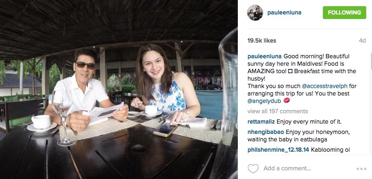The image size is (372, 179).
Task: Click the kiss lips emoji in caption
Action: [x=287, y=101]
